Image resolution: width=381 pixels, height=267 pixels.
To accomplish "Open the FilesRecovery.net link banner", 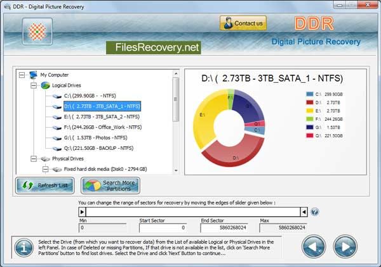I will pyautogui.click(x=154, y=47).
